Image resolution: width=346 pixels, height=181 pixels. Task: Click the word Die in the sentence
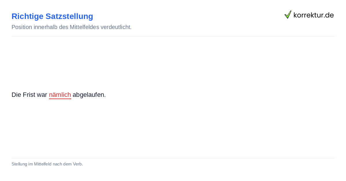coord(16,95)
